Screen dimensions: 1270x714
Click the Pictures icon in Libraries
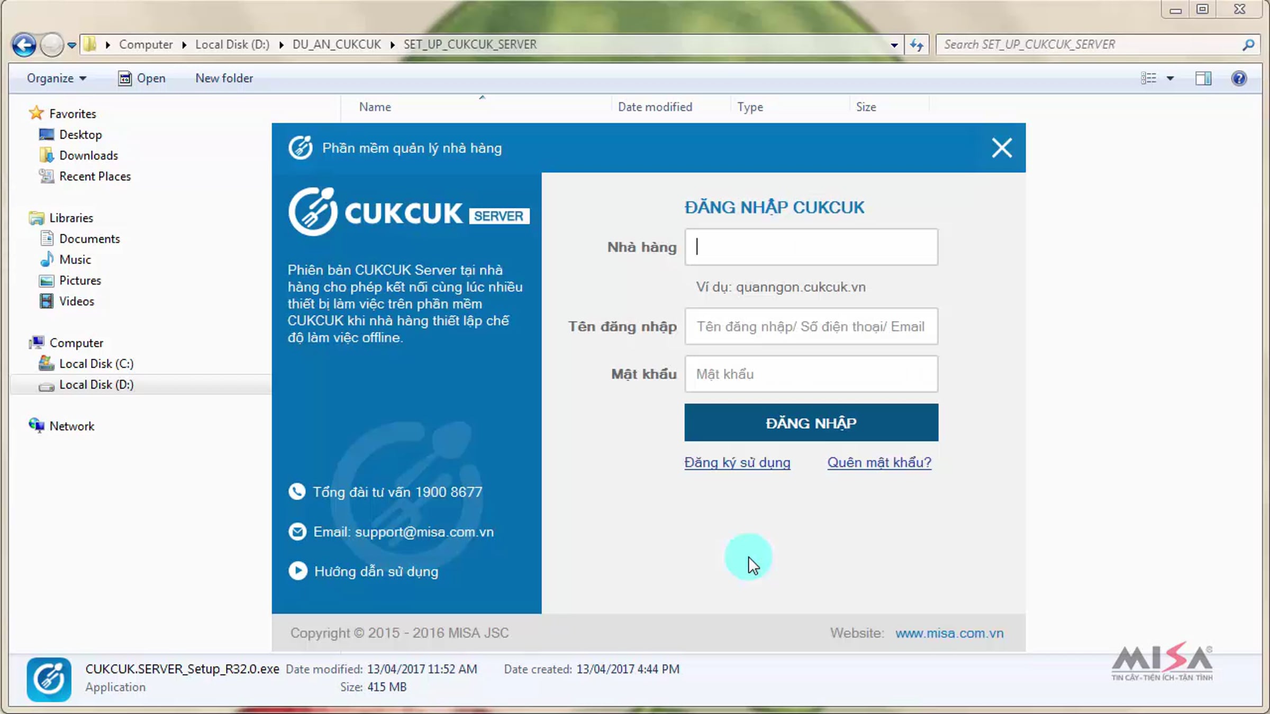47,280
